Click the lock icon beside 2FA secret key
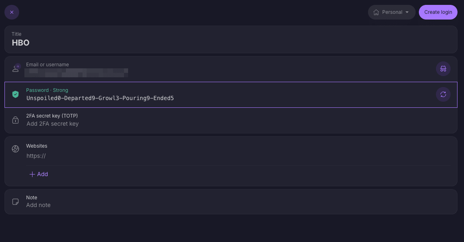 pyautogui.click(x=15, y=120)
